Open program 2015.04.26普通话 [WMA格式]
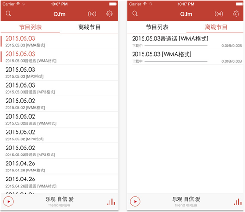This screenshot has height=212, width=245. point(59,182)
